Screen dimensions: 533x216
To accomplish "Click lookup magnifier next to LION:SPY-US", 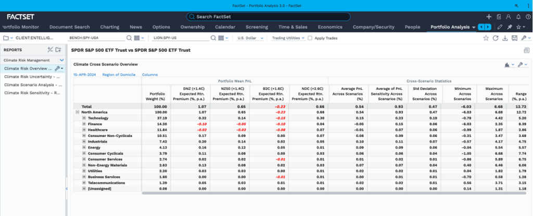I will tap(213, 38).
